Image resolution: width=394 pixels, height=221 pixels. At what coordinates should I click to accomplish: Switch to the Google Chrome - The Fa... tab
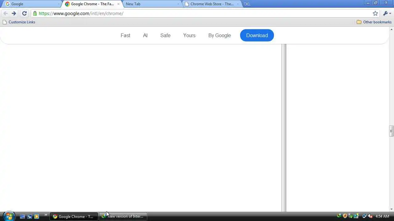tap(92, 4)
